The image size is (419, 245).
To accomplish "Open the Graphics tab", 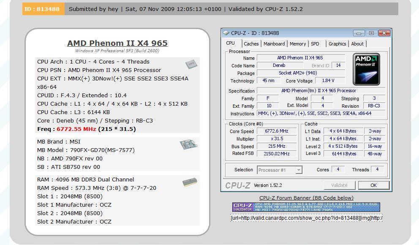I will 337,44.
